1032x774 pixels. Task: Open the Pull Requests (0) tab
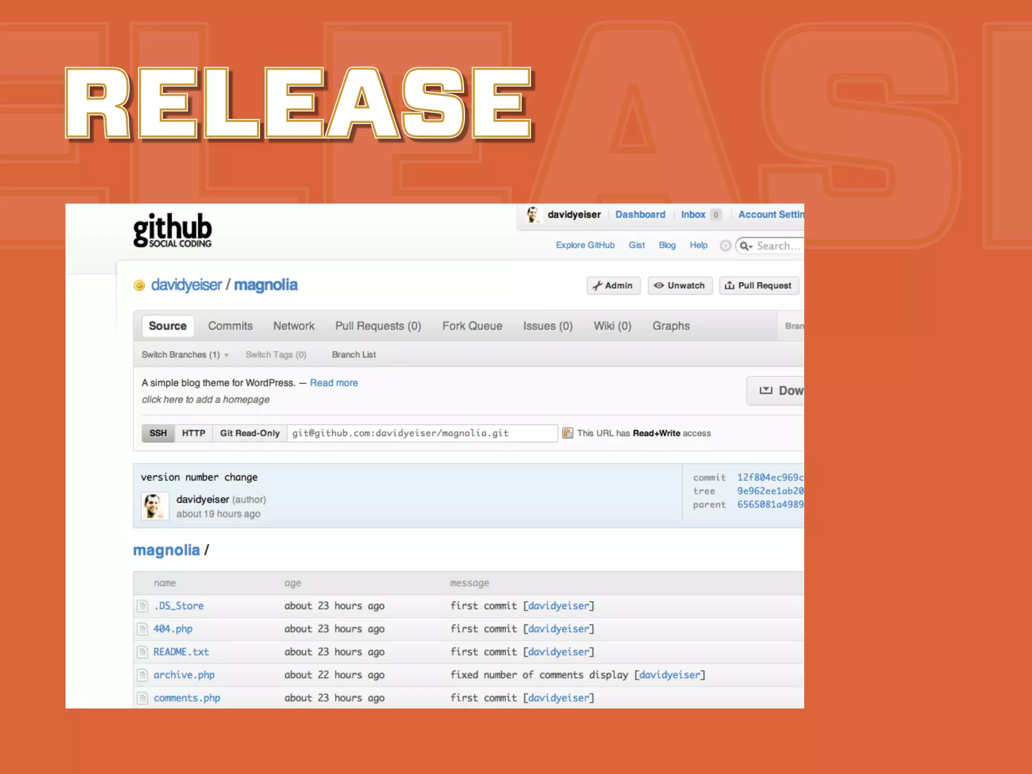click(x=378, y=326)
